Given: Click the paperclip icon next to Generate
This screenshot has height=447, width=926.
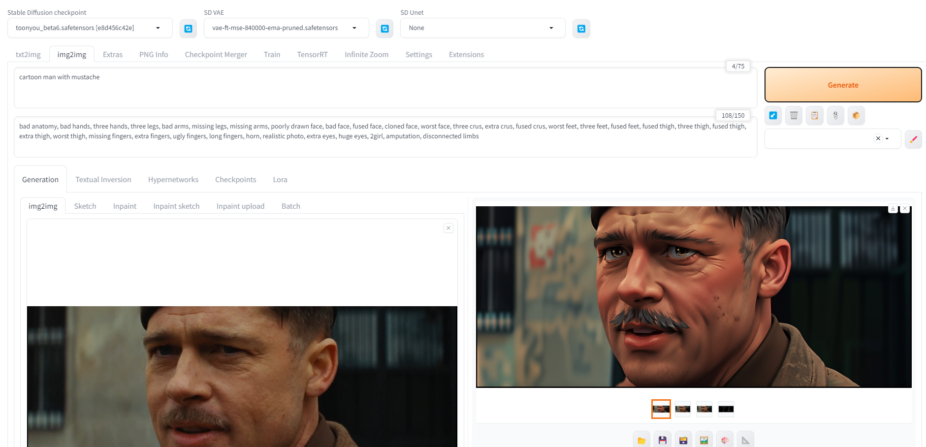Looking at the screenshot, I should (x=835, y=115).
